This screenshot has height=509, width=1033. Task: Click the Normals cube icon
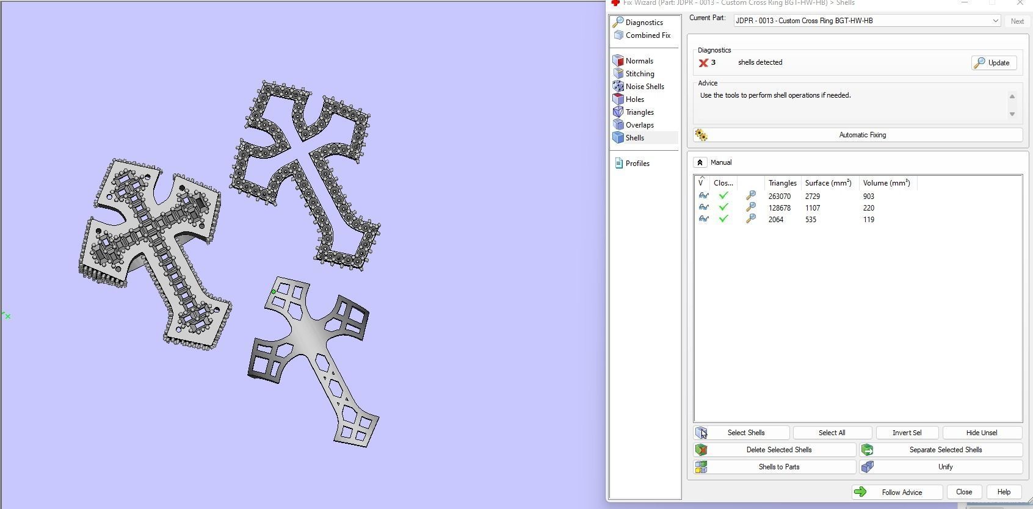pyautogui.click(x=618, y=61)
